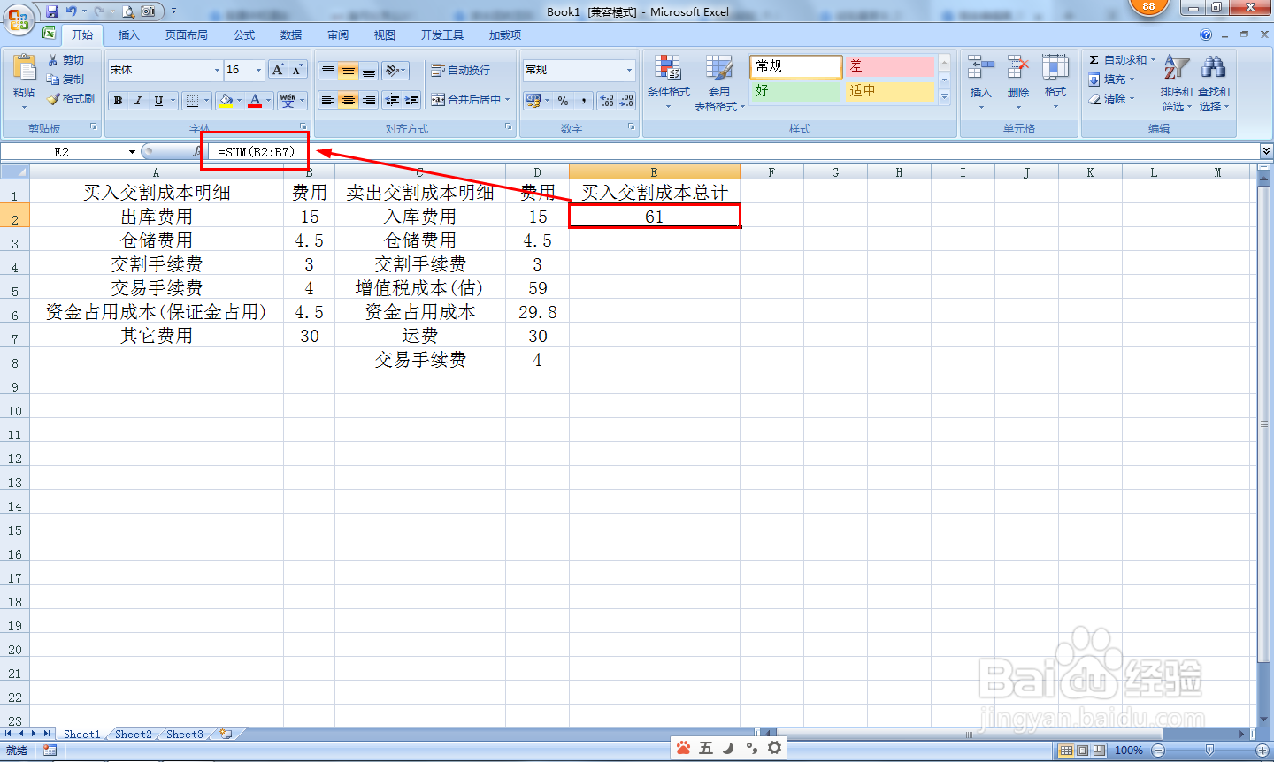The width and height of the screenshot is (1274, 762).
Task: Open the Excel help question mark
Action: coord(1206,34)
